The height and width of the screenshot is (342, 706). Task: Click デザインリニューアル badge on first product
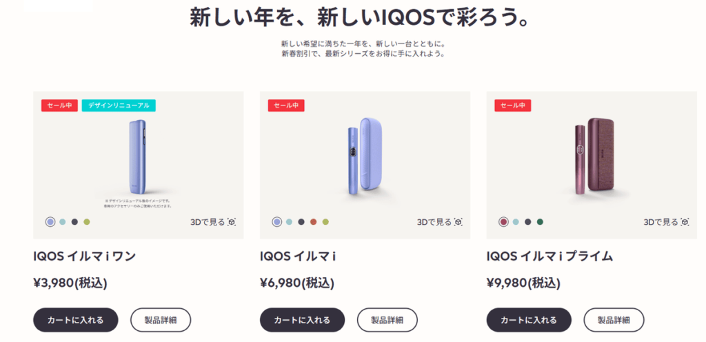pos(119,105)
